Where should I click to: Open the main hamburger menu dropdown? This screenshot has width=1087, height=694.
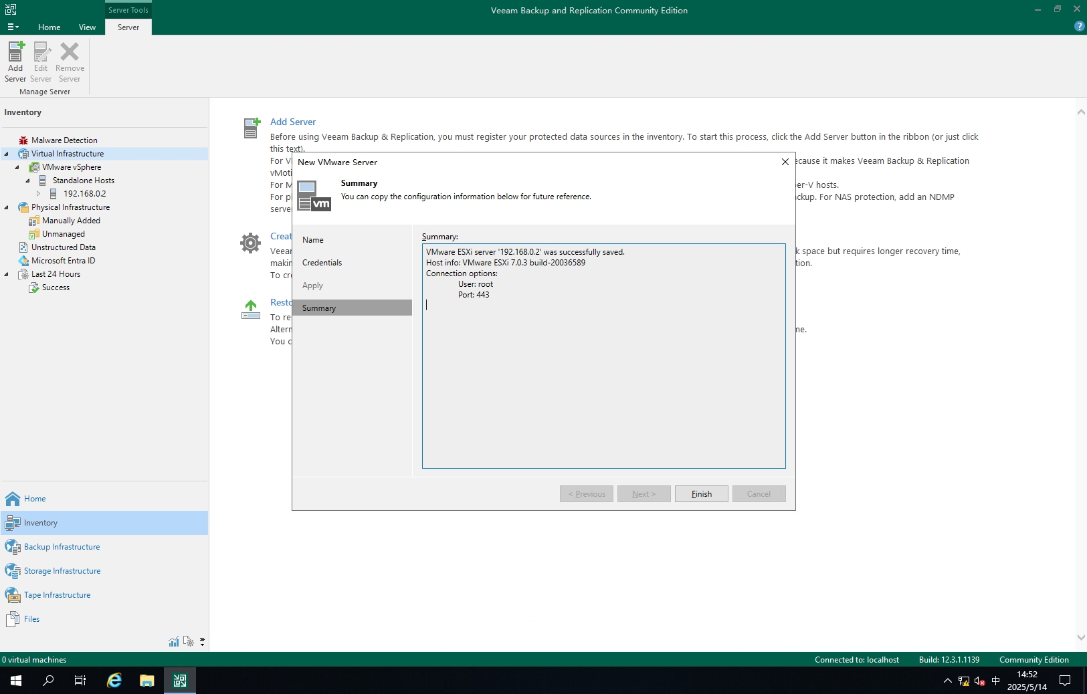[x=13, y=27]
